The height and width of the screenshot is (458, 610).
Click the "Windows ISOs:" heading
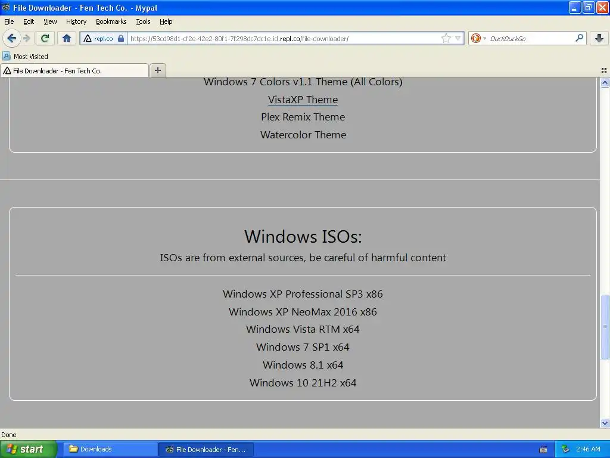[x=303, y=236]
